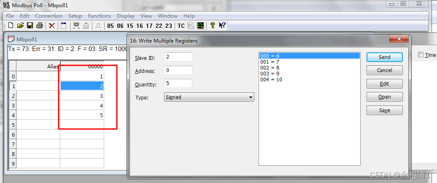This screenshot has height=183, width=437.
Task: Click the Slave ID input field
Action: pyautogui.click(x=178, y=57)
